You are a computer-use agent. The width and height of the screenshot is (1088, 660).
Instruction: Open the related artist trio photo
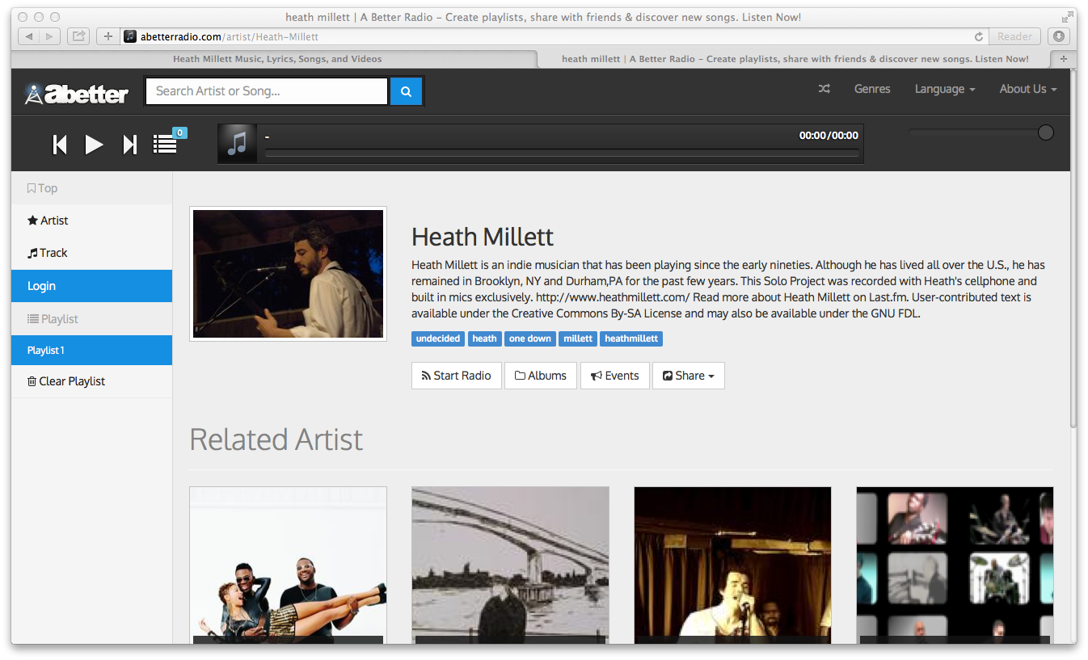pyautogui.click(x=288, y=565)
